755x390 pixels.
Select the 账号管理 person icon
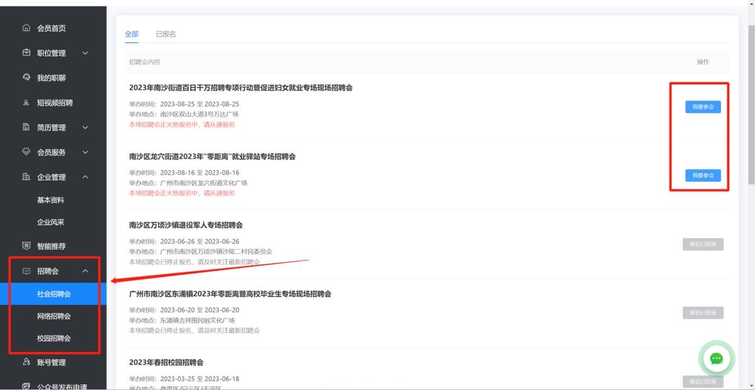(25, 362)
